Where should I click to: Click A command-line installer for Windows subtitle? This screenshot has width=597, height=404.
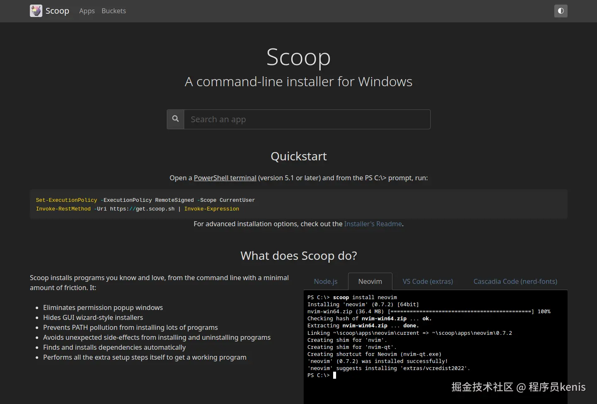coord(299,82)
